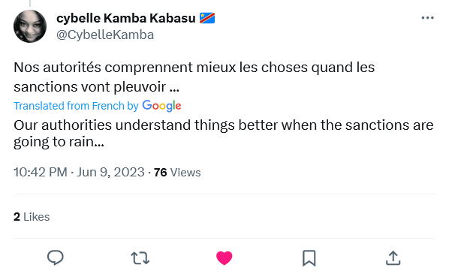The width and height of the screenshot is (449, 277).
Task: Open the share upload arrow icon
Action: coord(393,257)
